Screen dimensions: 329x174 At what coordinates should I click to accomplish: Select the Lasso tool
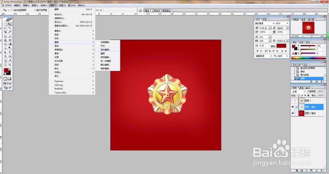click(x=6, y=28)
